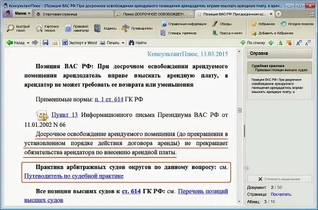This screenshot has height=210, width=318.
Task: Click the folder bookmark icon in right toolbar
Action: coord(289,43)
